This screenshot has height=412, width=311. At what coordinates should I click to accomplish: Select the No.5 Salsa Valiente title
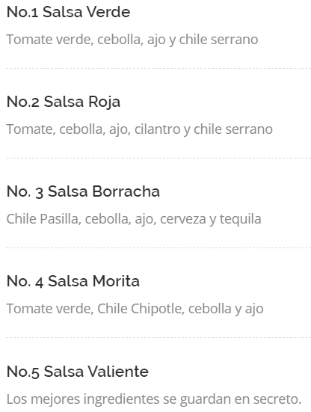pyautogui.click(x=78, y=372)
